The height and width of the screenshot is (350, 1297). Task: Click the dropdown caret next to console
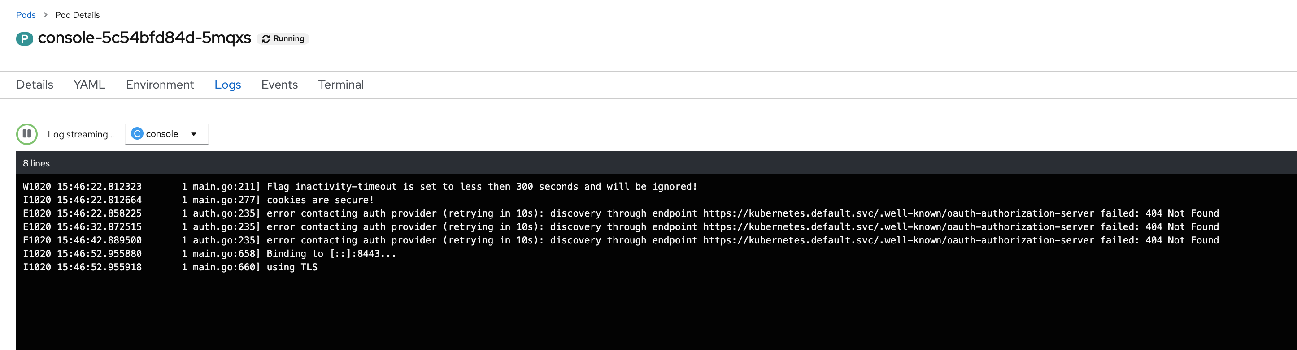194,133
